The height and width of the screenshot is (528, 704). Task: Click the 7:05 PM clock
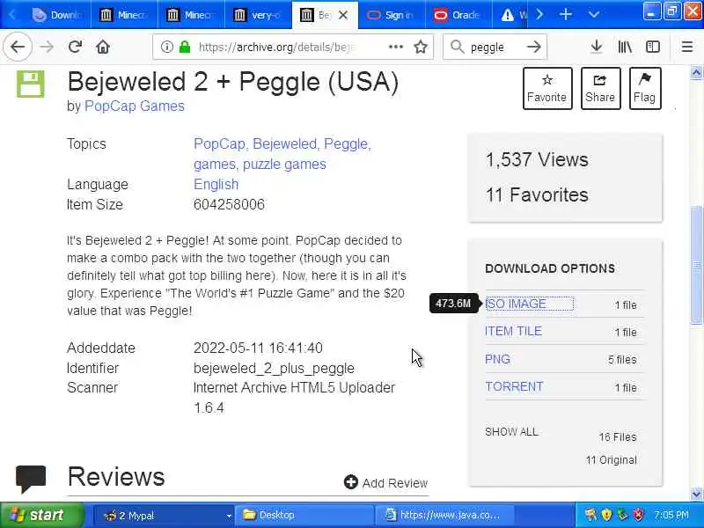point(671,515)
